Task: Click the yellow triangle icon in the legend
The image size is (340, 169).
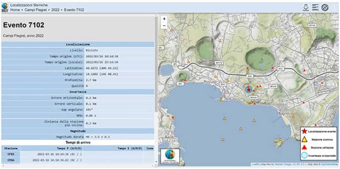Action: pos(304,140)
